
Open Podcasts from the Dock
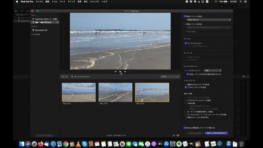(x=154, y=144)
